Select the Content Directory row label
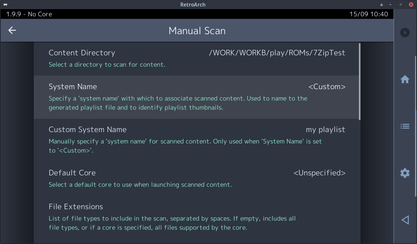 pos(82,52)
